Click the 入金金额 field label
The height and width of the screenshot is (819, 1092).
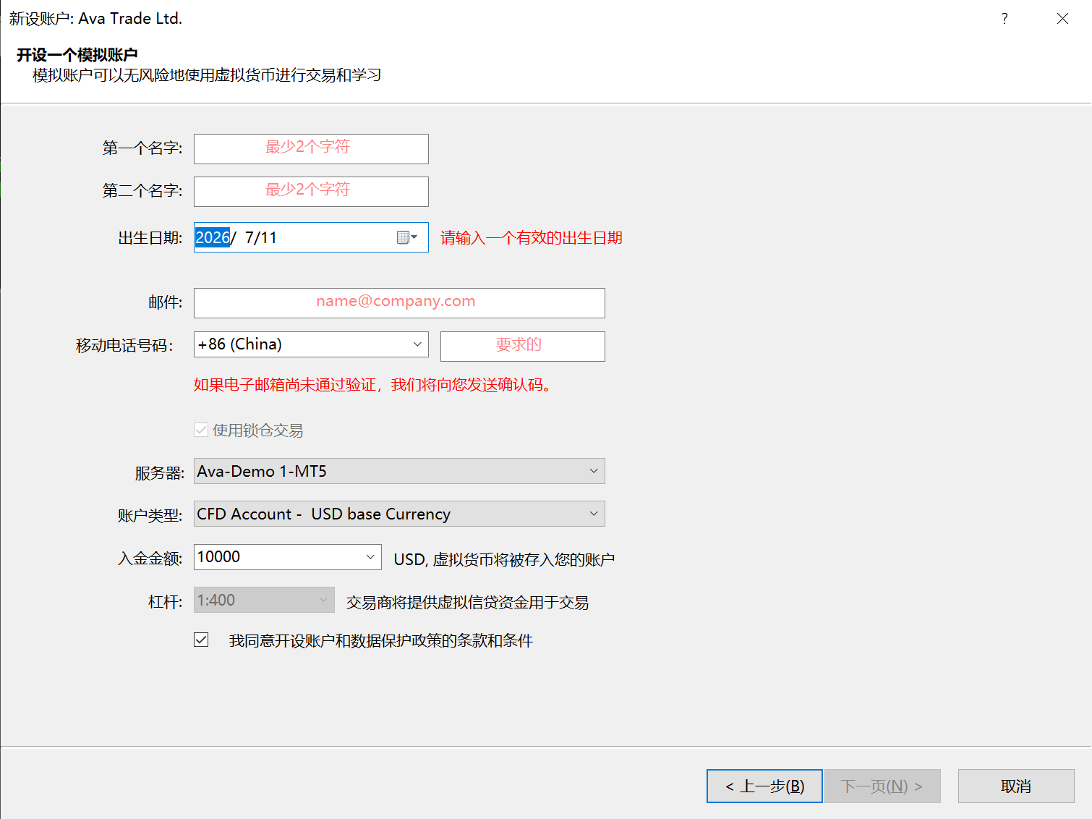[150, 559]
